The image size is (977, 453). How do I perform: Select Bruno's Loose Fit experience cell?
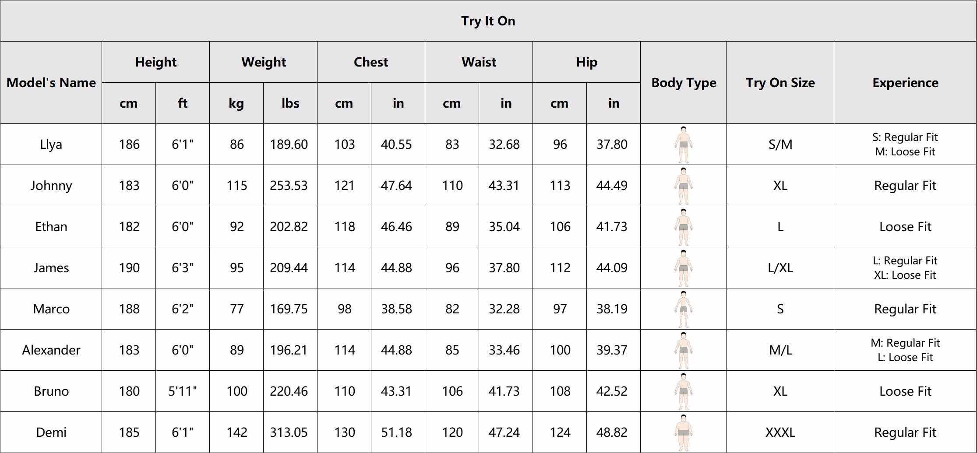pos(905,391)
